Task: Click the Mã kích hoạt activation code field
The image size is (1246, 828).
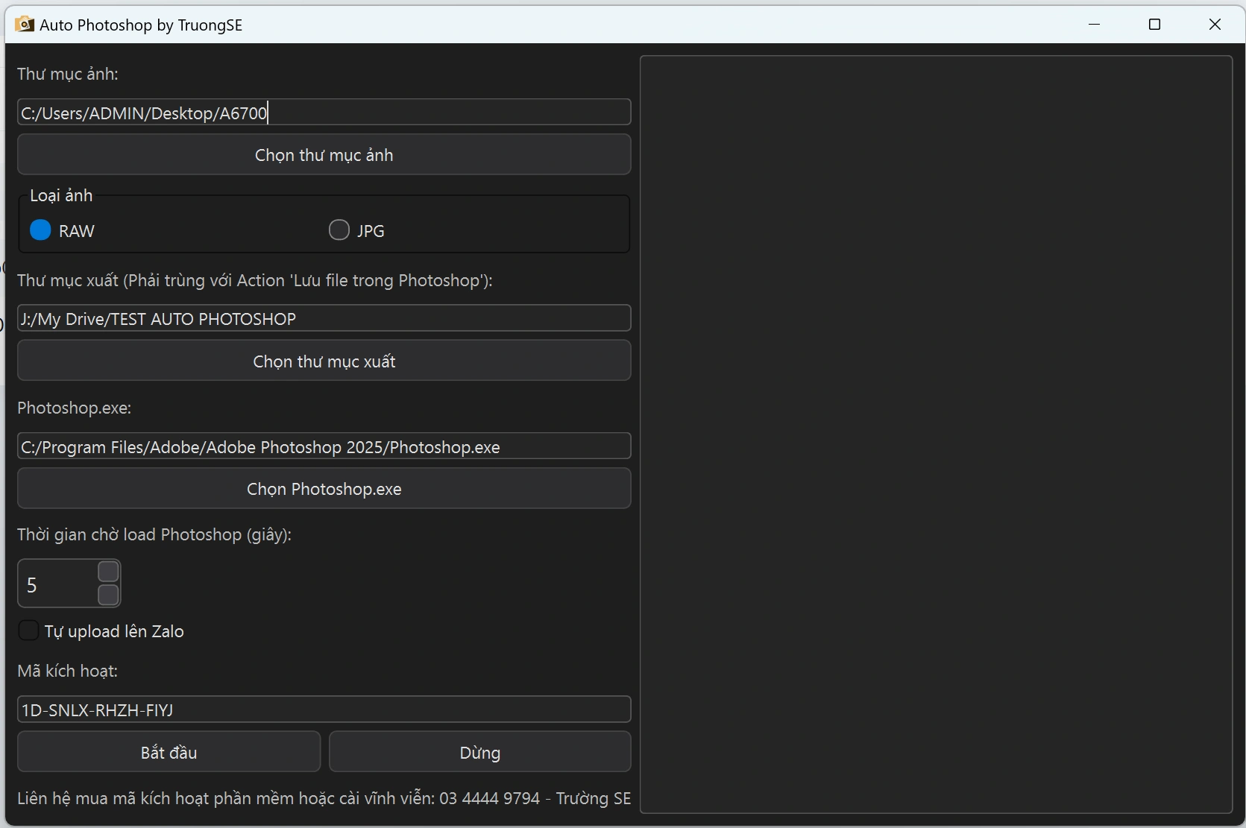Action: pyautogui.click(x=324, y=710)
